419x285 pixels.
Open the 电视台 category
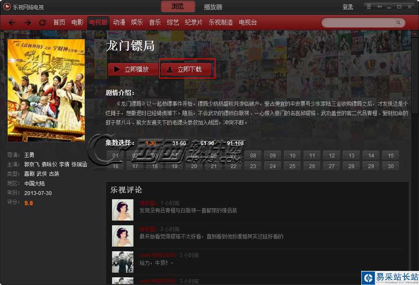coord(248,22)
